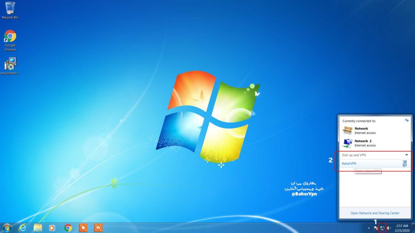Click the Show desktop strip beside the clock
Image resolution: width=415 pixels, height=233 pixels.
point(413,228)
